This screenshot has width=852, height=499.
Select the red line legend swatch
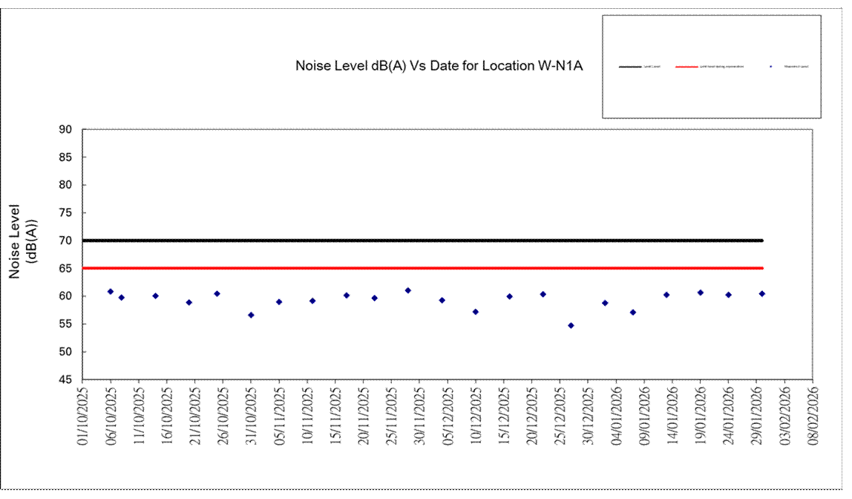click(x=686, y=67)
